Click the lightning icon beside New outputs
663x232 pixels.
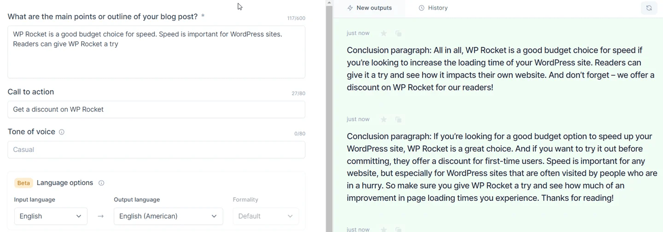click(x=350, y=8)
